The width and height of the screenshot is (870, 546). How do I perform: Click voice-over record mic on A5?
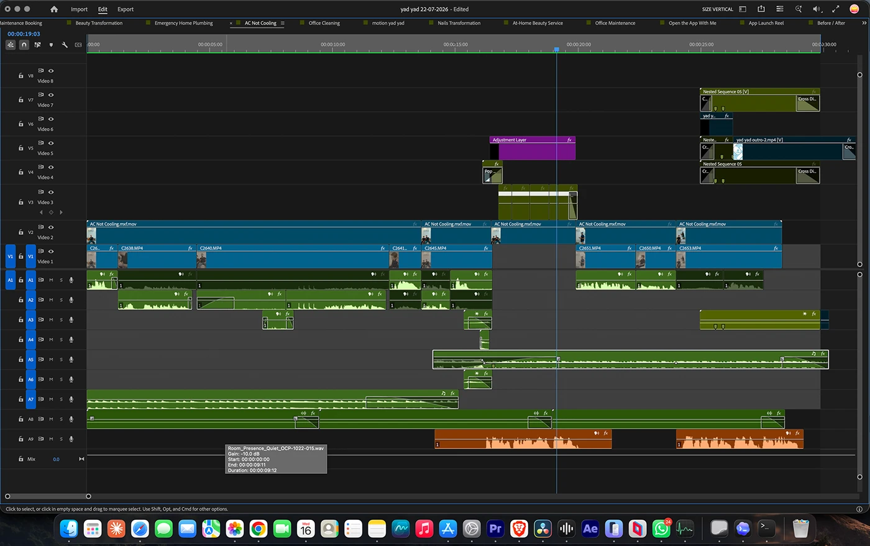pyautogui.click(x=71, y=360)
